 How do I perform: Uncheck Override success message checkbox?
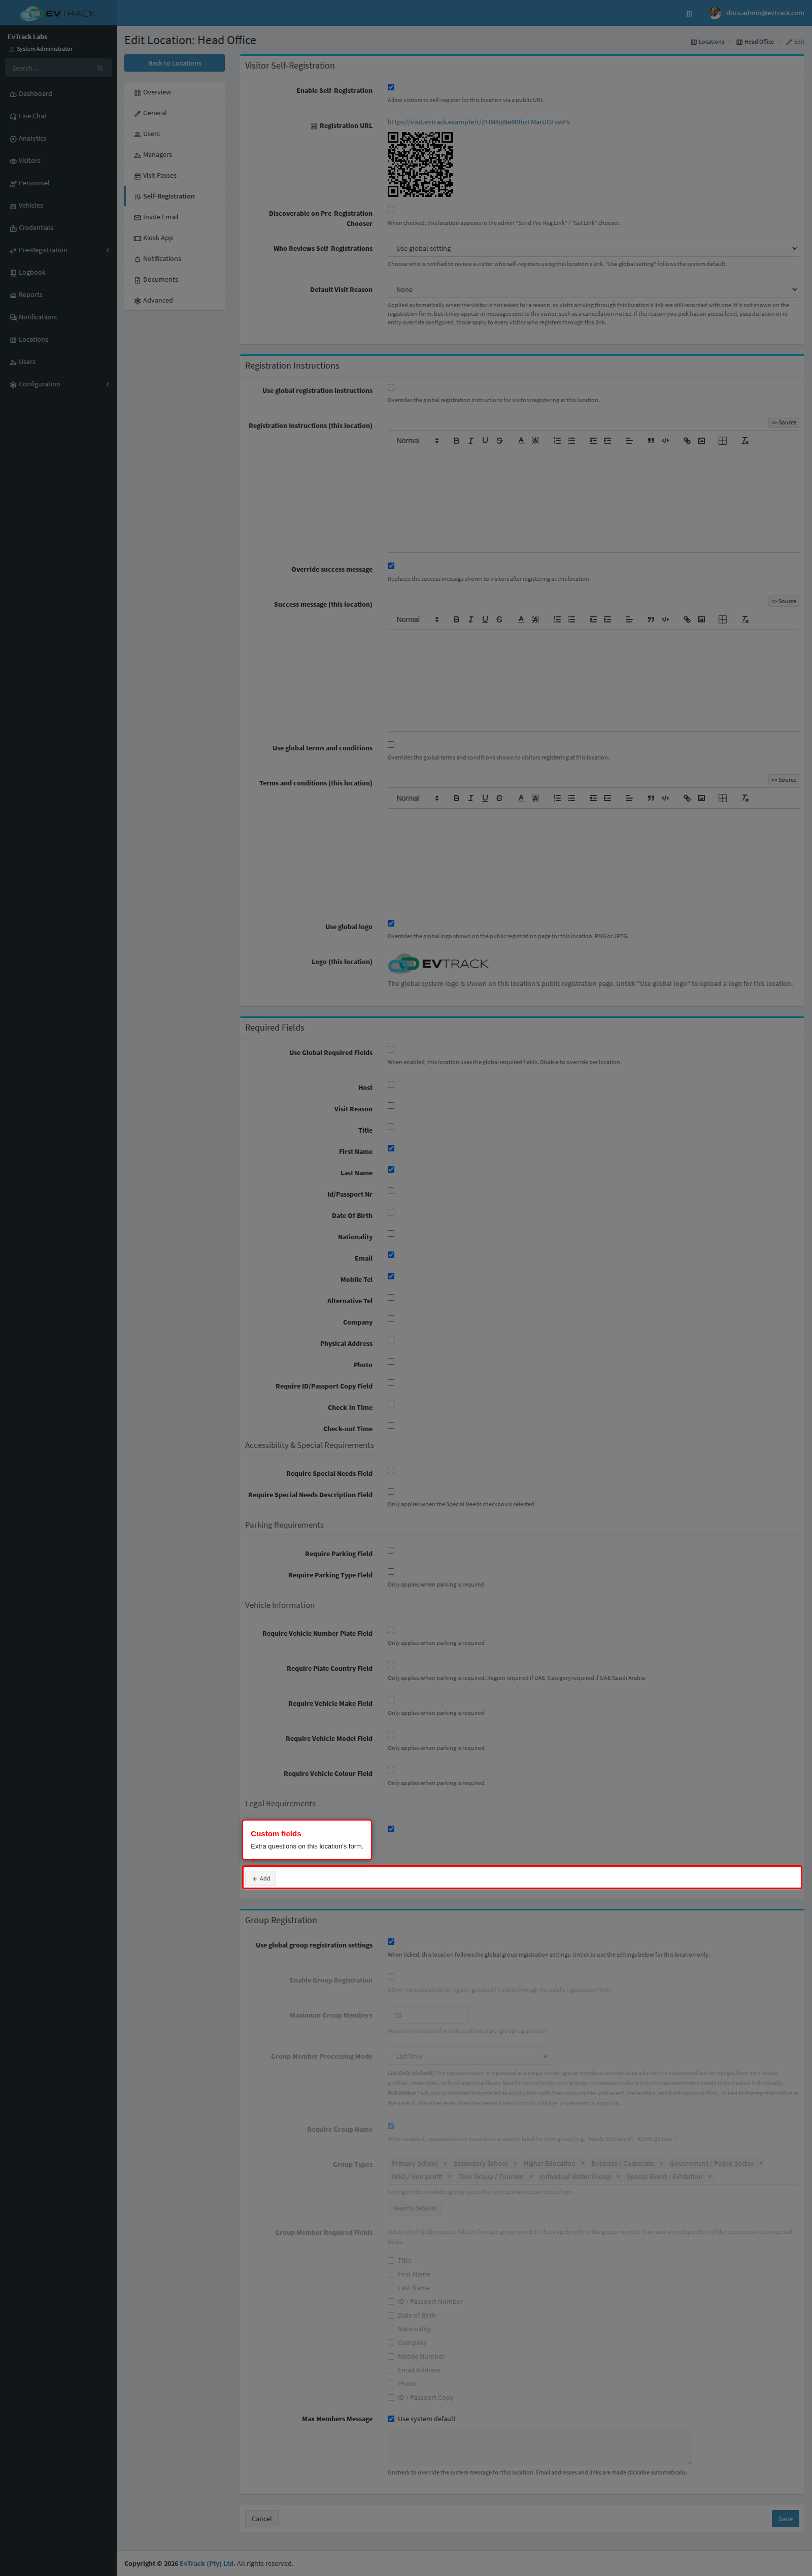click(391, 567)
